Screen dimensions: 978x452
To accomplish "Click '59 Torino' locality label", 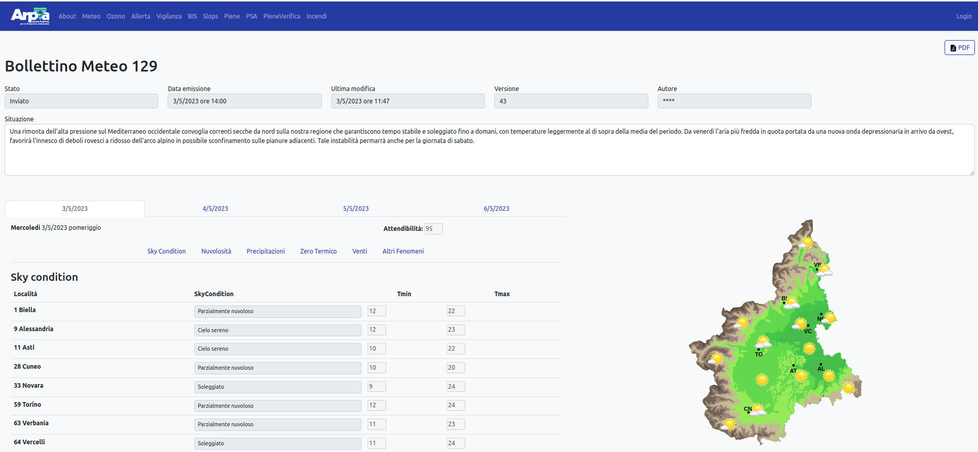I will 28,405.
